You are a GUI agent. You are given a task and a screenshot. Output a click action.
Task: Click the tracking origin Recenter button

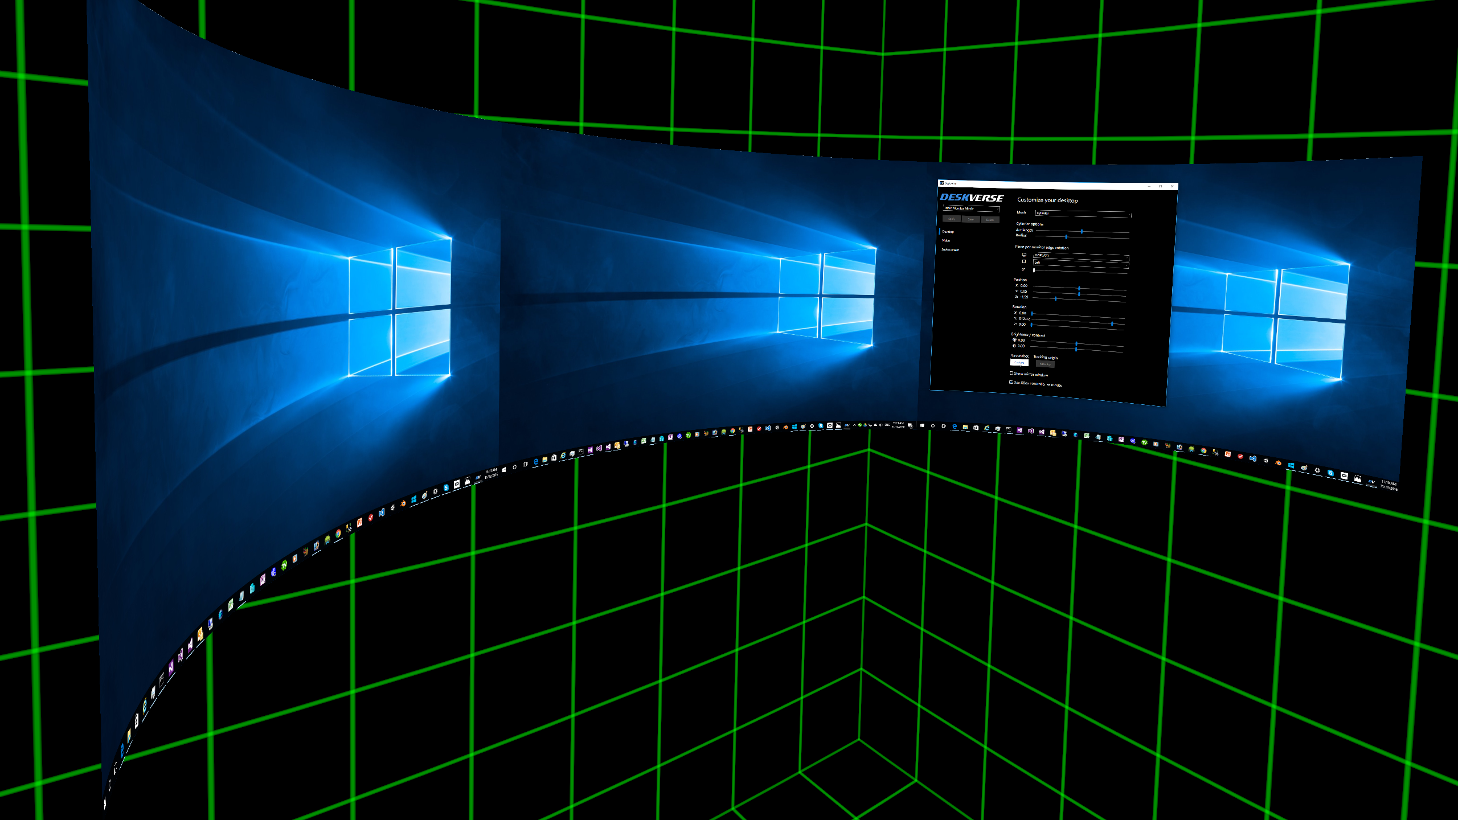[1045, 364]
